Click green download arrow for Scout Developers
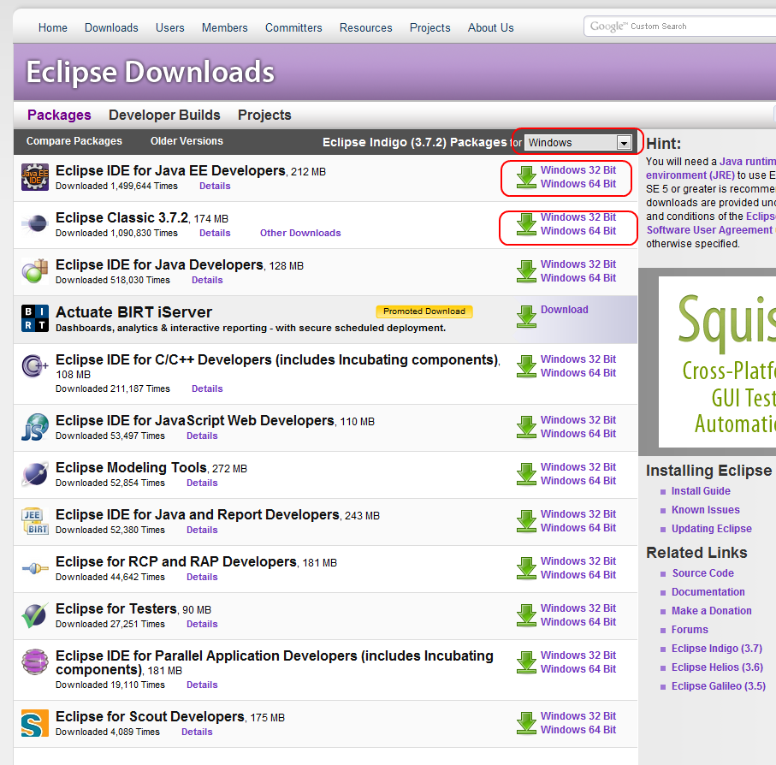The image size is (776, 765). click(526, 723)
